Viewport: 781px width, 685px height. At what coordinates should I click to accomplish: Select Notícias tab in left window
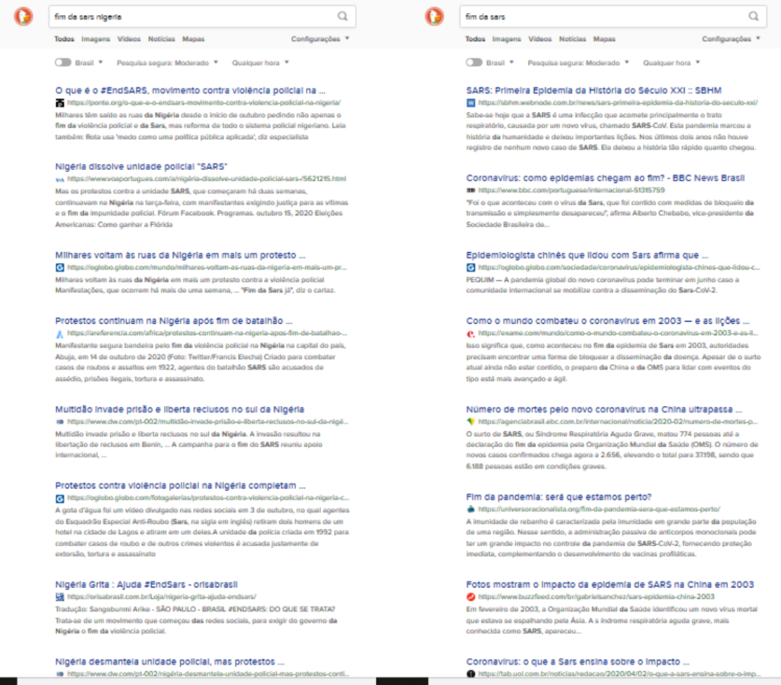click(x=162, y=39)
